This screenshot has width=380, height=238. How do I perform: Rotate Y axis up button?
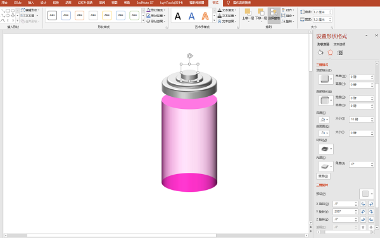[363, 211]
